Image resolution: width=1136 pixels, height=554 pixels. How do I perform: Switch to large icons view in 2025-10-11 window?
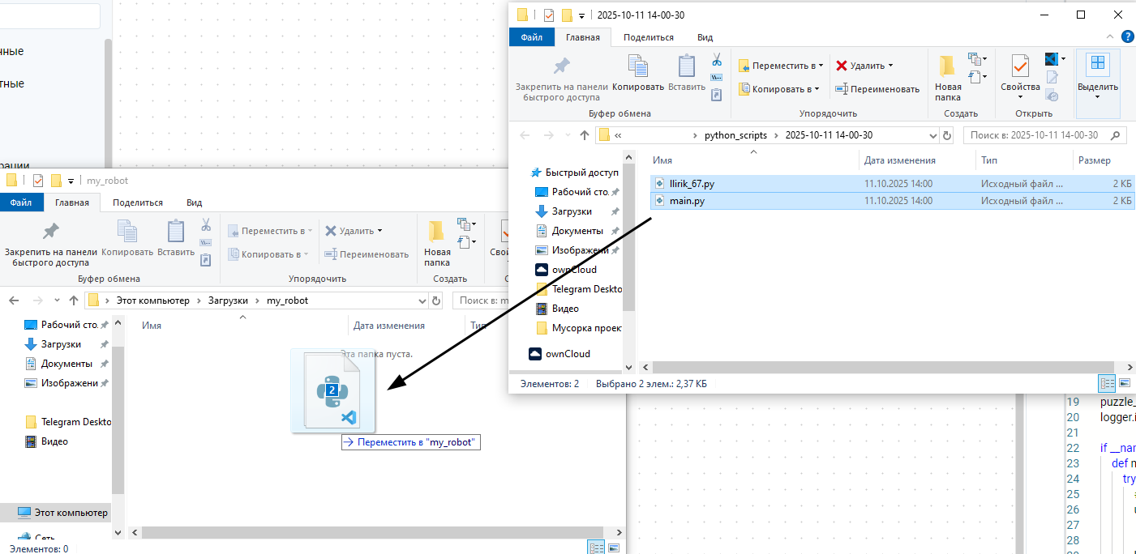click(x=1125, y=383)
